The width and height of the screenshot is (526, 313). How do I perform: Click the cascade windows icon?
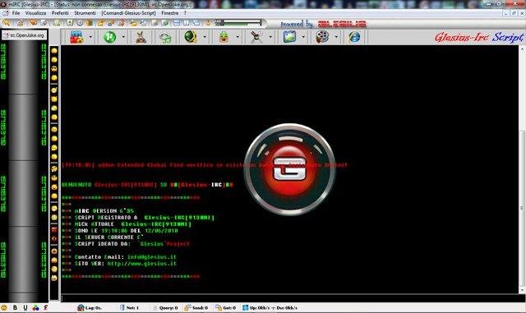pyautogui.click(x=196, y=23)
